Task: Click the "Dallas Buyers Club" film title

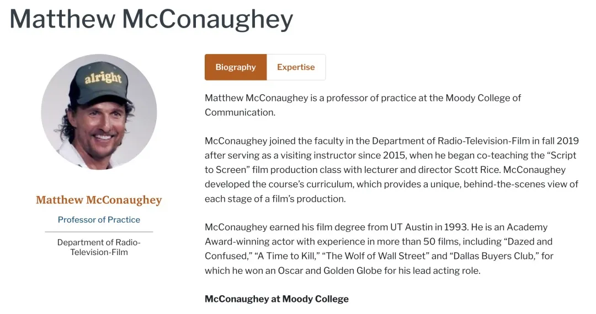Action: (x=491, y=256)
